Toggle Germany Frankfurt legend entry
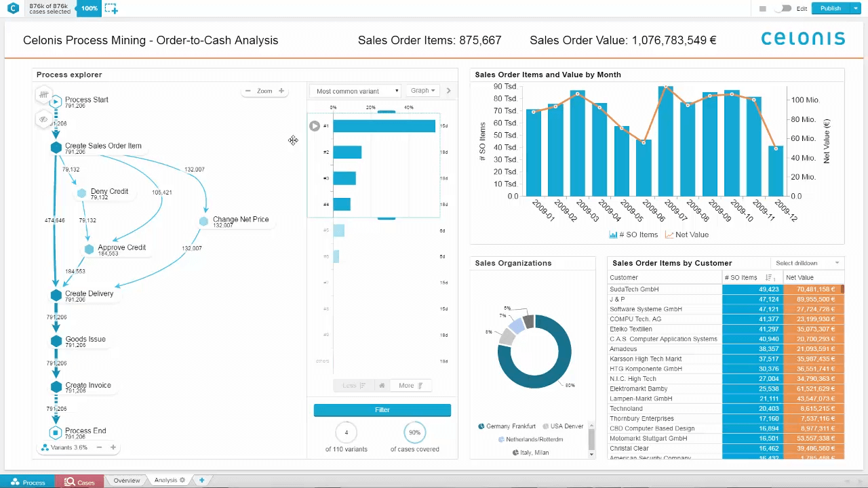This screenshot has height=488, width=868. click(507, 426)
